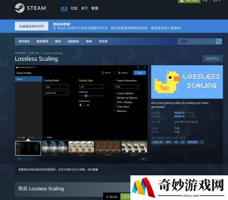
Task: Open the LSFG frame generation dropdown
Action: click(x=126, y=87)
